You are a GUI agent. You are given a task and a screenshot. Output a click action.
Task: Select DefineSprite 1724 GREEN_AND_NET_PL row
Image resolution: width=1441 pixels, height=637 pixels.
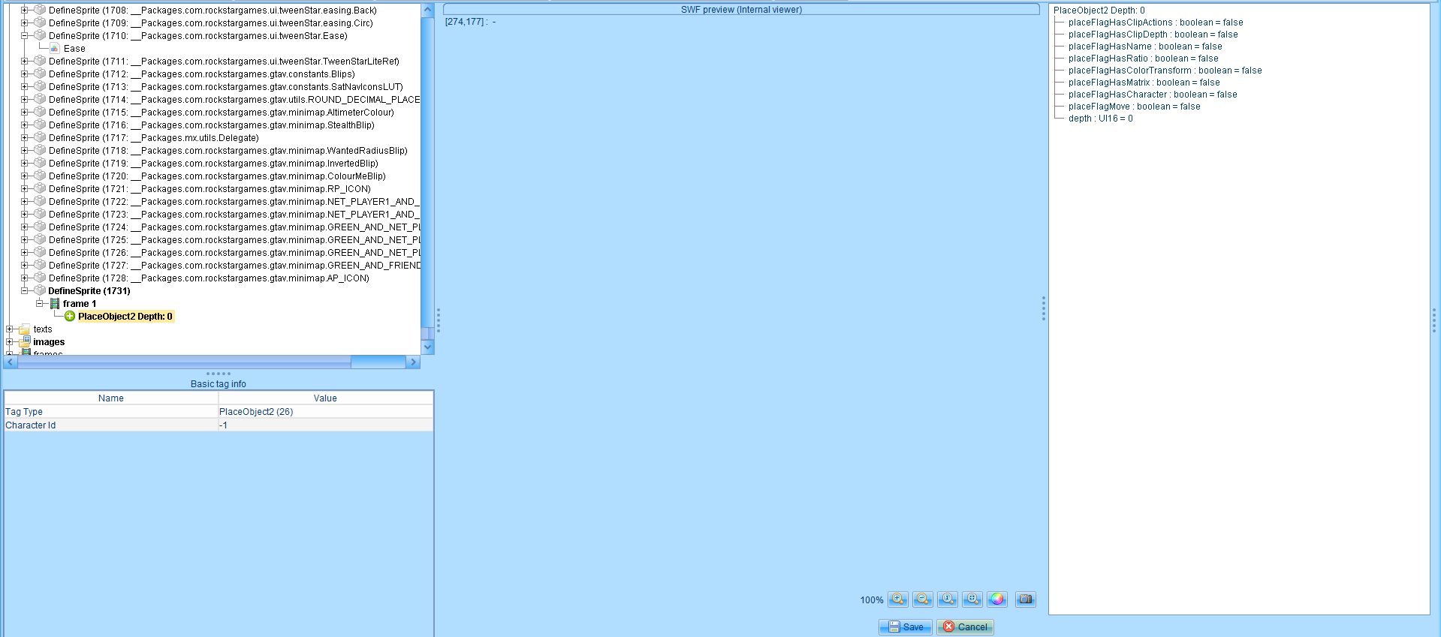(234, 227)
